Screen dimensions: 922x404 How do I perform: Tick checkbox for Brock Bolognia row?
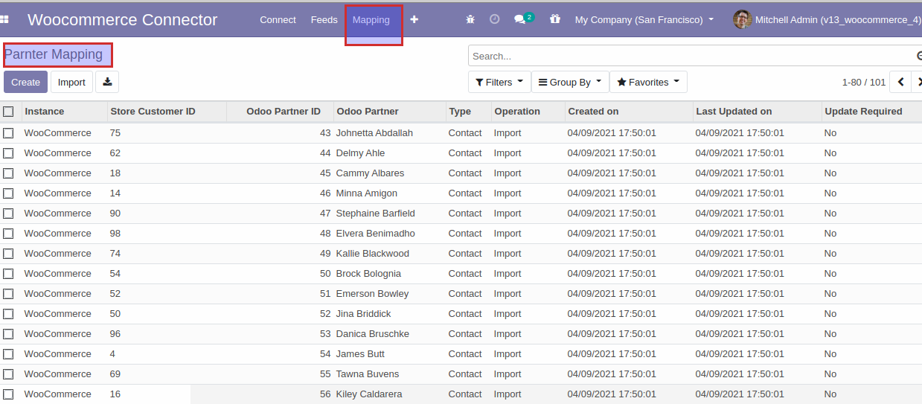click(x=8, y=274)
